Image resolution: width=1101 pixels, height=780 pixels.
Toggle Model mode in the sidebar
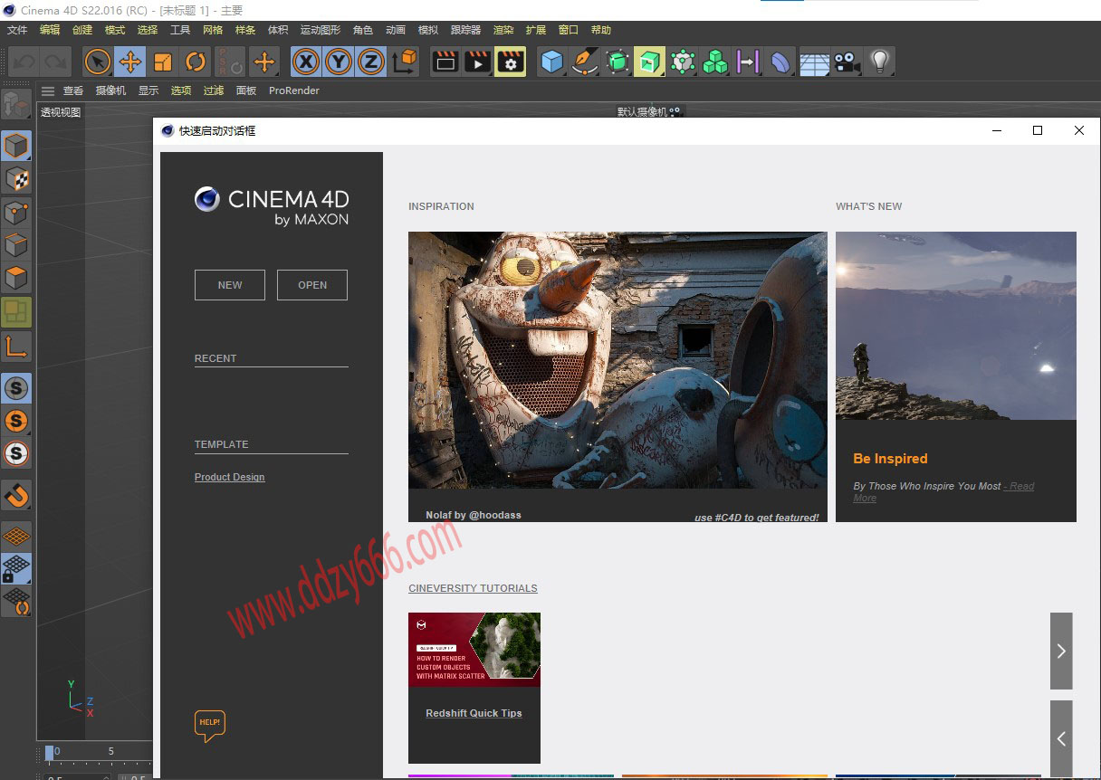(16, 145)
